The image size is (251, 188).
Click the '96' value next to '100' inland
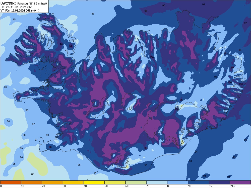181,100
